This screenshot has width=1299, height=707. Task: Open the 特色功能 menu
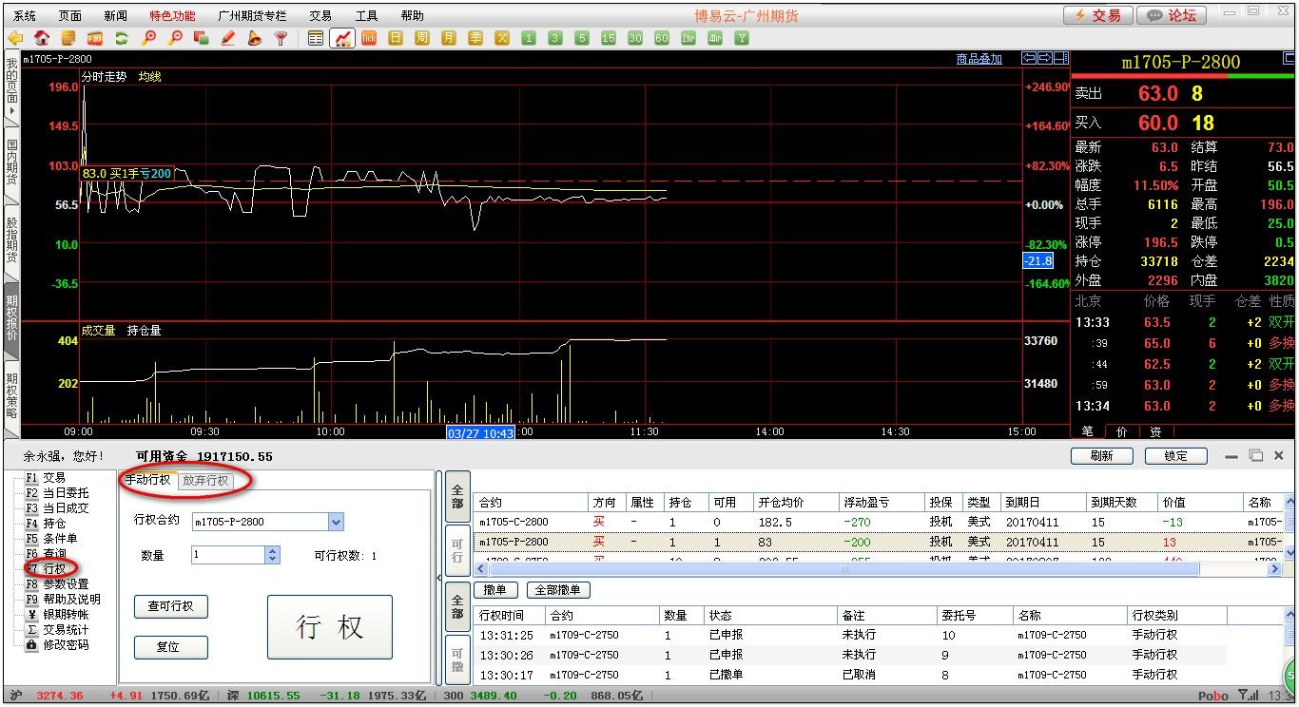point(172,15)
